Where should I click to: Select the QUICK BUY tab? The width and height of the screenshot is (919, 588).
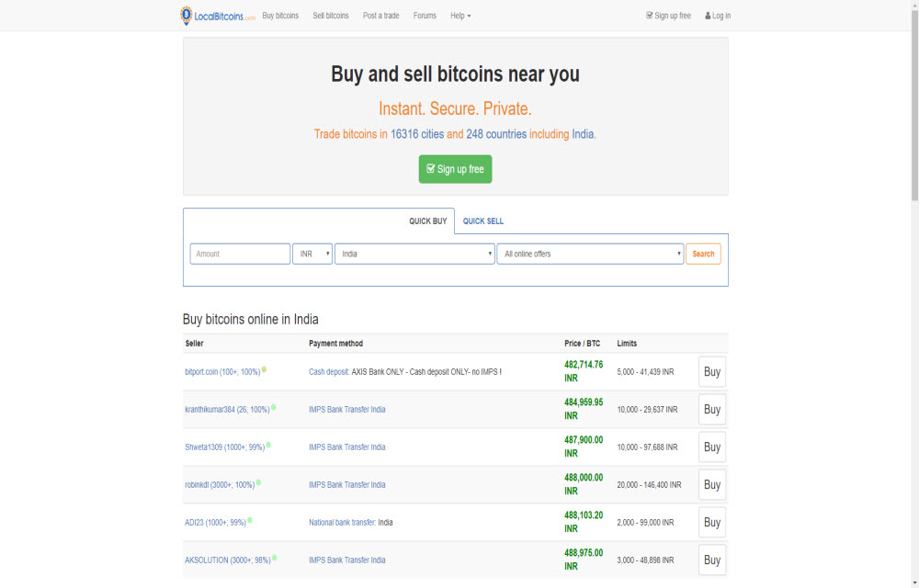[428, 221]
